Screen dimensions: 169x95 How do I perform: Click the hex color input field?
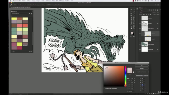[131, 91]
